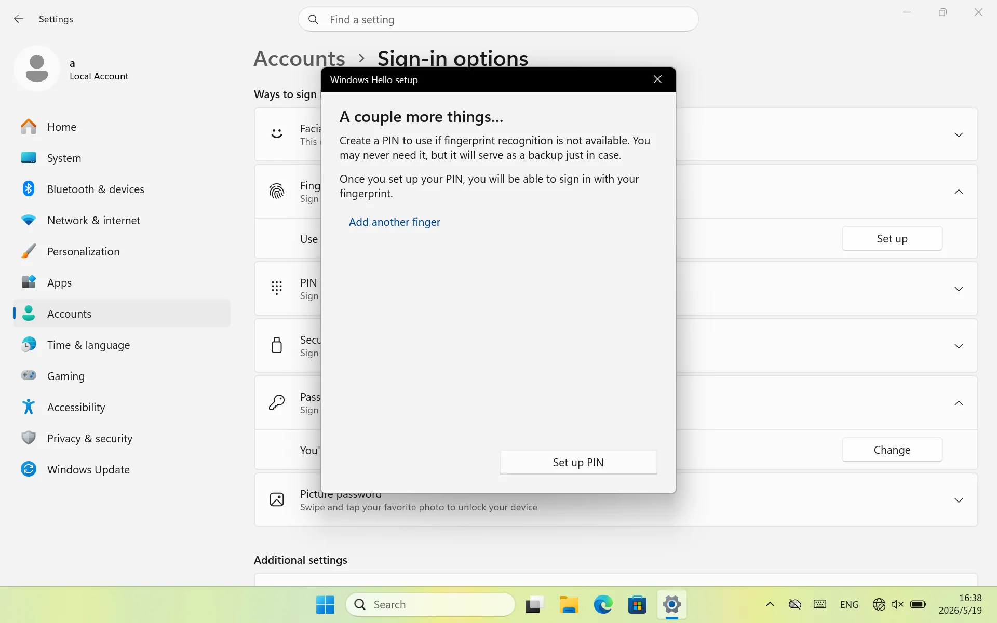Click the fingerprint recognition icon
This screenshot has height=623, width=997.
tap(277, 192)
